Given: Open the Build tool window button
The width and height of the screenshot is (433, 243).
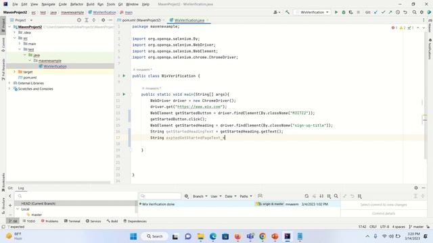Looking at the screenshot, I should click(112, 221).
